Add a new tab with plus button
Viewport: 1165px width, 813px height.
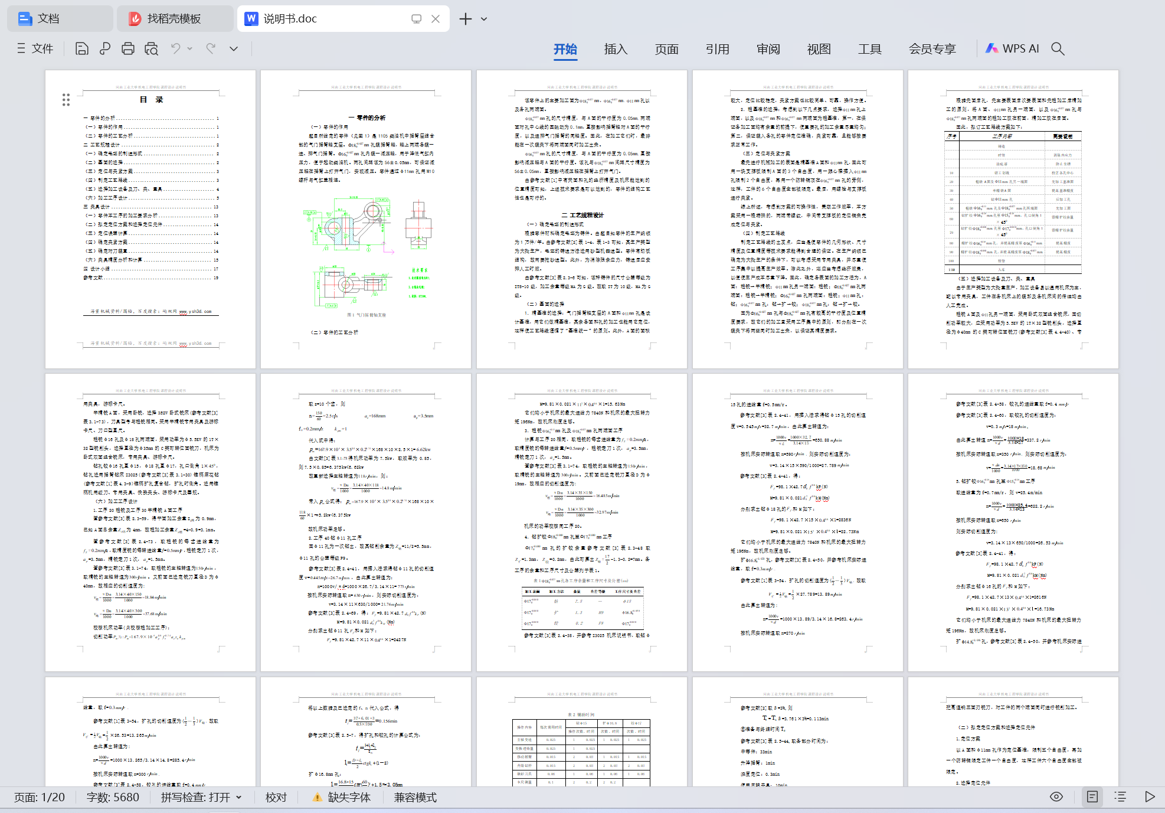[x=466, y=19]
